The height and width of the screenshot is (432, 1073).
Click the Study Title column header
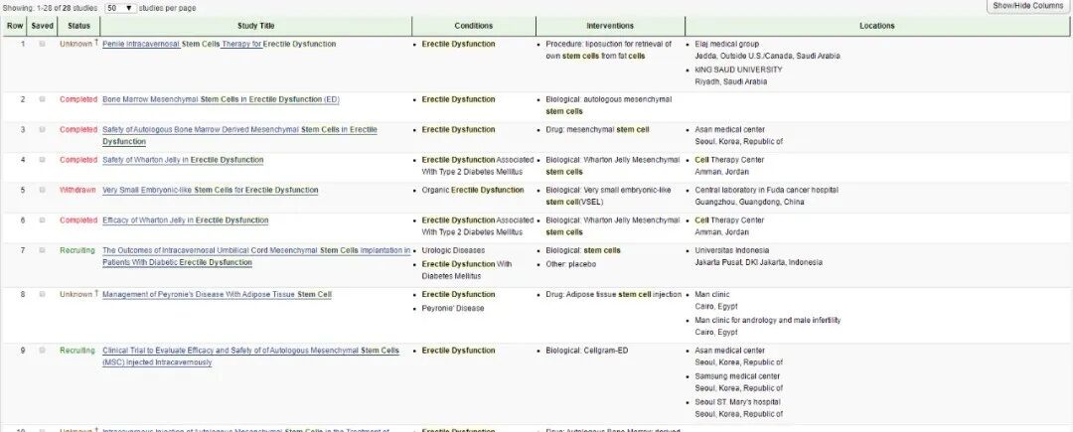point(256,26)
